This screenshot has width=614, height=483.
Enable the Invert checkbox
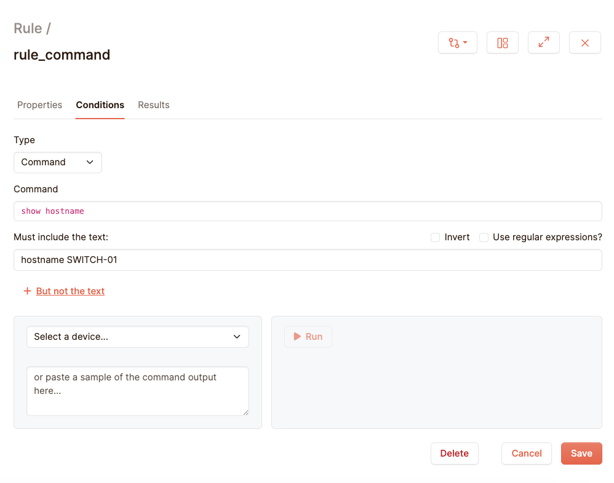click(436, 237)
